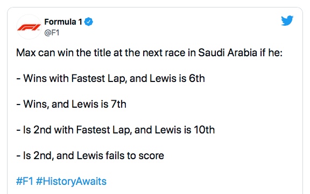This screenshot has height=194, width=310.
Task: Open the #F1 hashtag
Action: click(25, 181)
